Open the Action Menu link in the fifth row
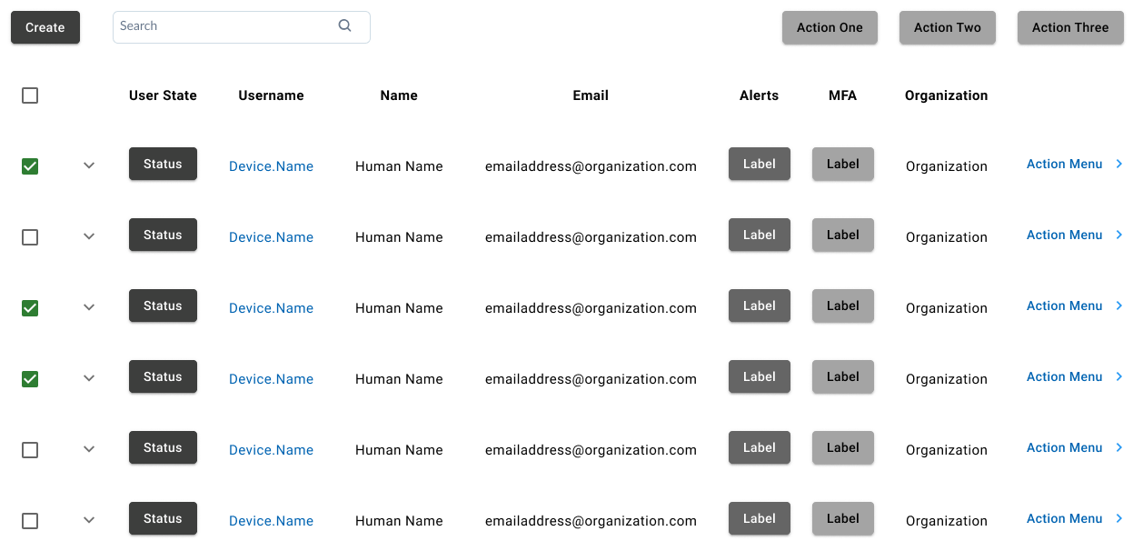 (x=1064, y=447)
